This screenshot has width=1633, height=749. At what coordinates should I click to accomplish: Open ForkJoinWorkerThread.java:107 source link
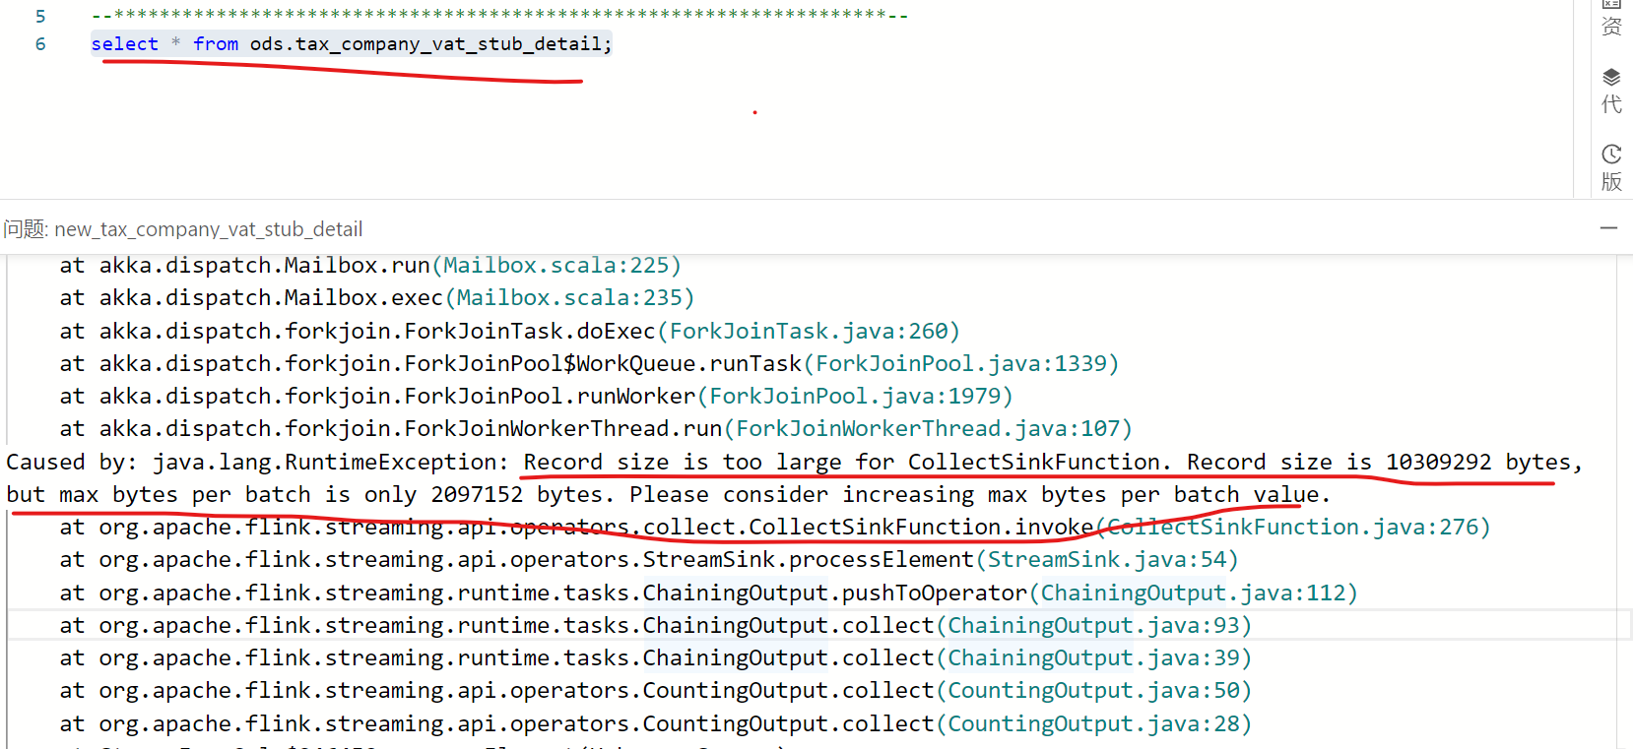[928, 429]
